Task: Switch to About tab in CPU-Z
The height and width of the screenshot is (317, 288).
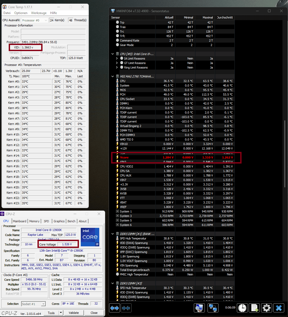Action: tap(83, 221)
